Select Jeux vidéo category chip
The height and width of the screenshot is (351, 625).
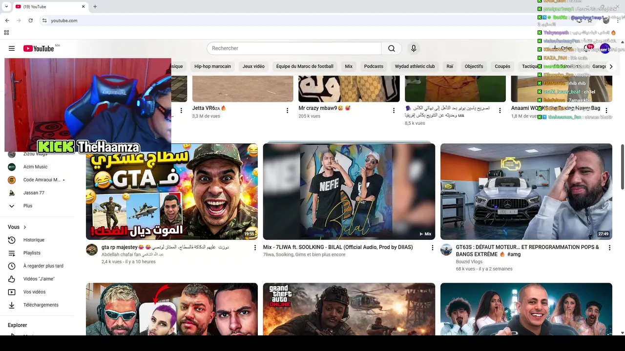(253, 66)
